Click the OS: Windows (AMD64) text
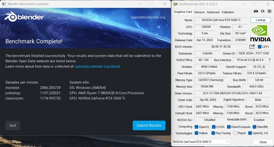 pos(88,88)
